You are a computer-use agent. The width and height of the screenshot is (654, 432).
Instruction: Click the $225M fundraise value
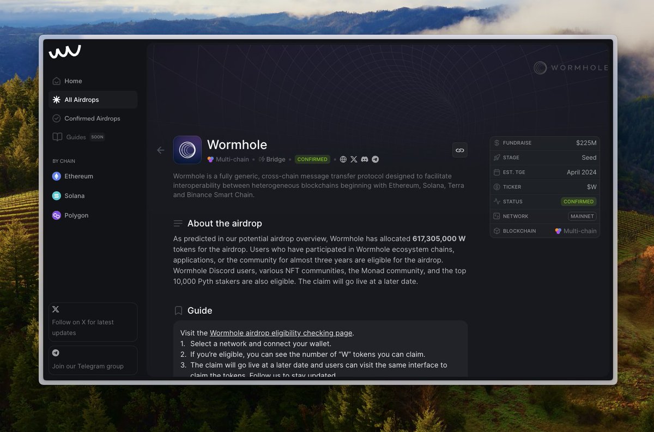586,143
